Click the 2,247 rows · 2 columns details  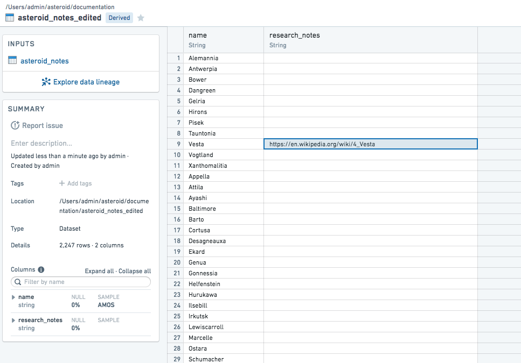pyautogui.click(x=92, y=245)
